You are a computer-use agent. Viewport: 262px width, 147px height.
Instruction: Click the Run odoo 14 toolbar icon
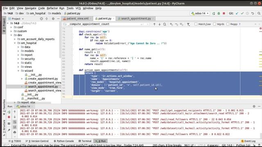214,13
